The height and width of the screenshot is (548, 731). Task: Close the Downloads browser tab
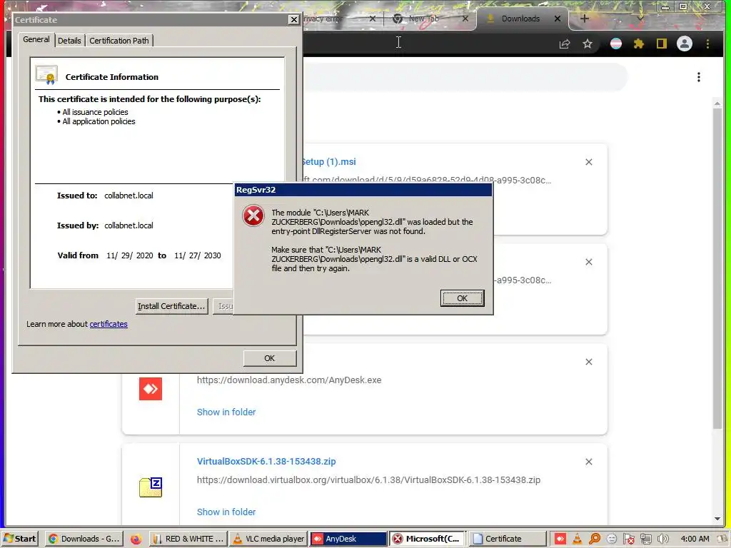click(x=558, y=19)
